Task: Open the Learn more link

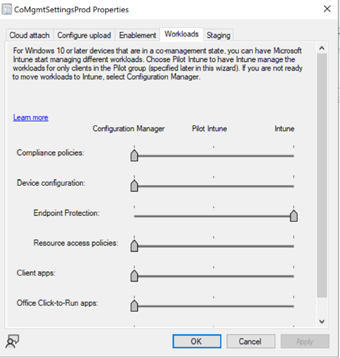Action: pyautogui.click(x=31, y=117)
